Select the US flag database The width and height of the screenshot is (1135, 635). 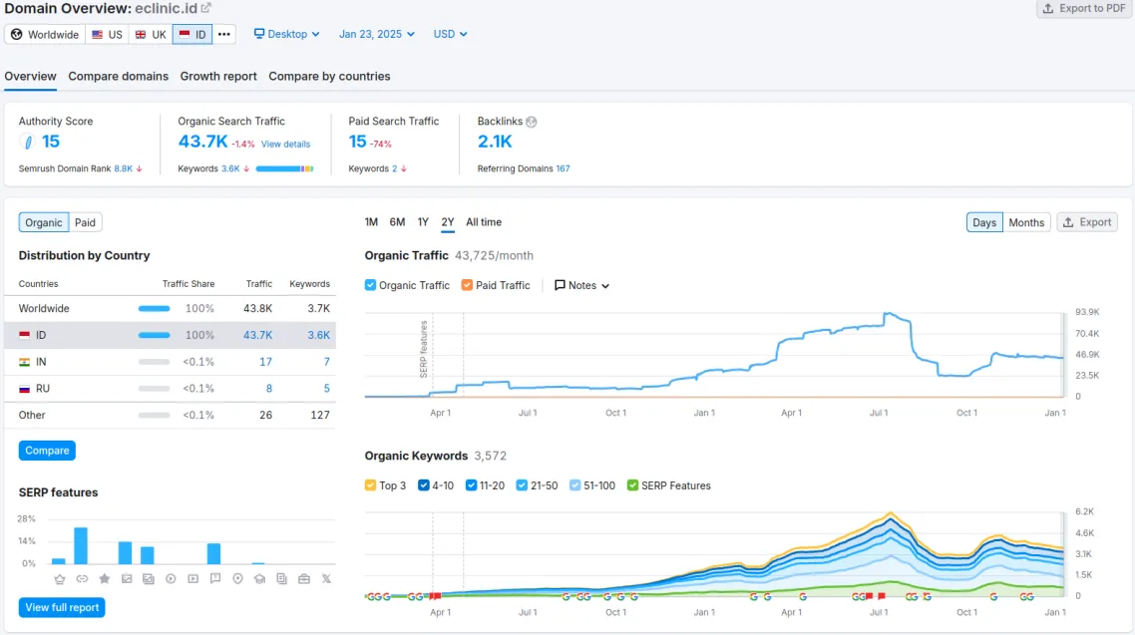click(x=107, y=34)
